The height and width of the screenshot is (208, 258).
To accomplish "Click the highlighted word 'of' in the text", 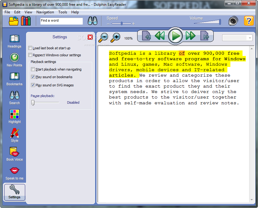I will [182, 54].
